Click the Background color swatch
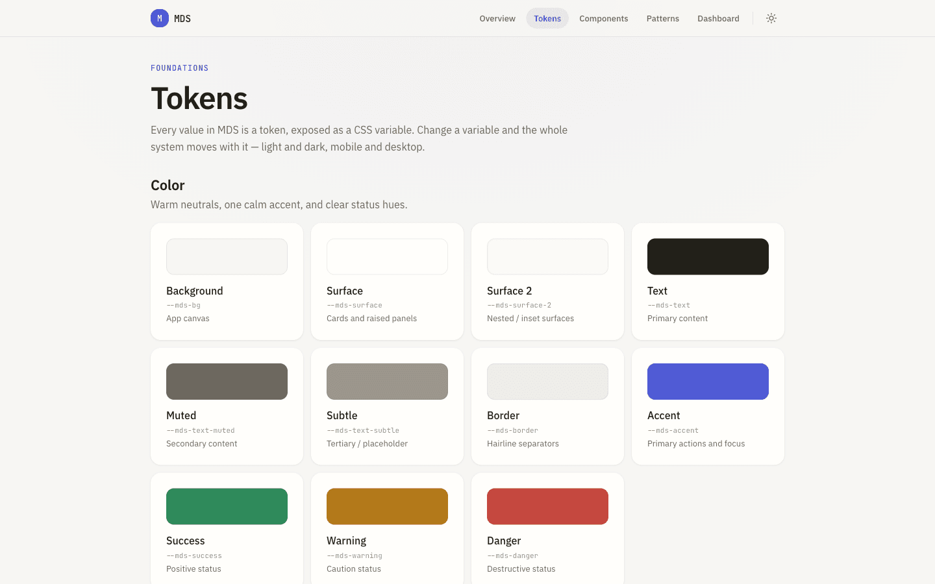 pos(227,256)
